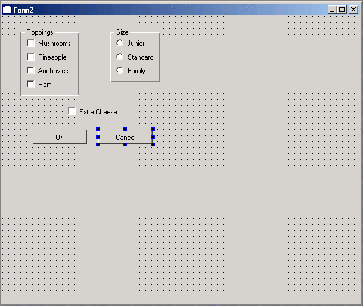Screen dimensions: 363x306
Task: Click the Cancel button's top-left sizing handle
Action: pyautogui.click(x=98, y=129)
